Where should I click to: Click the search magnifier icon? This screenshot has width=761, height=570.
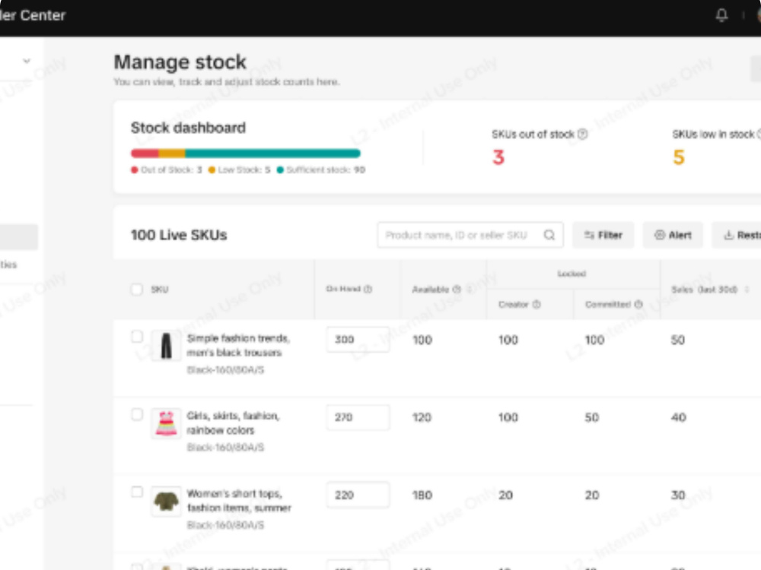tap(549, 235)
